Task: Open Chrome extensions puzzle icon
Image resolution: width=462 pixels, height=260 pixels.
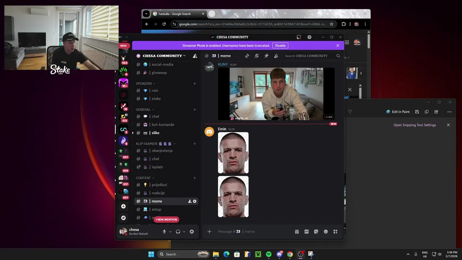Action: click(344, 24)
